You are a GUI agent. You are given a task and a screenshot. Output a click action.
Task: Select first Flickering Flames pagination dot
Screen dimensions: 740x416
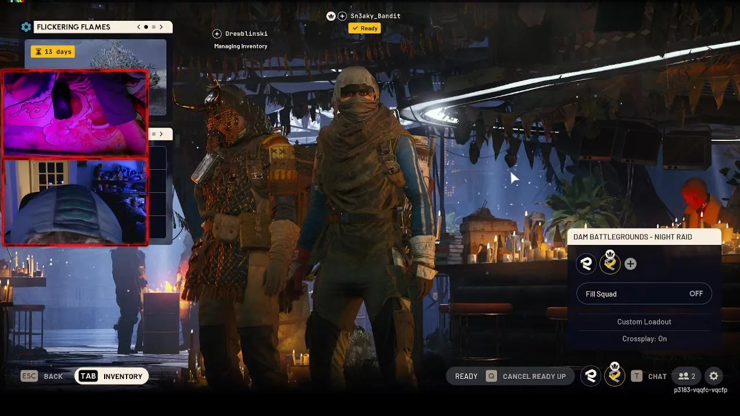(x=146, y=27)
